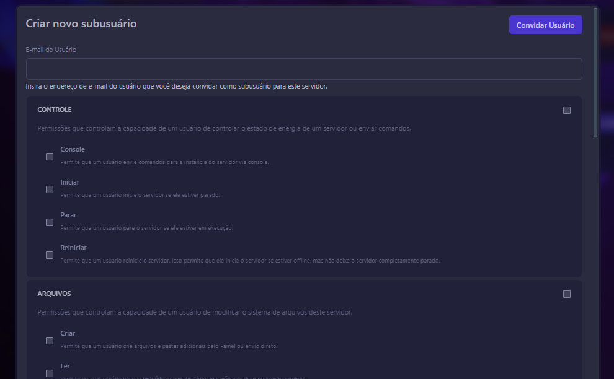Viewport: 614px width, 379px height.
Task: Click the Parar permission title
Action: (68, 214)
